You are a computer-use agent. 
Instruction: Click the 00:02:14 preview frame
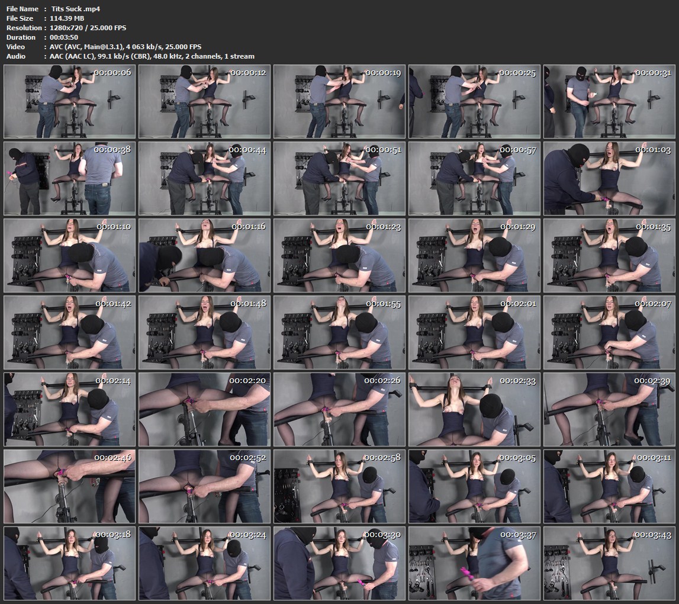point(70,409)
